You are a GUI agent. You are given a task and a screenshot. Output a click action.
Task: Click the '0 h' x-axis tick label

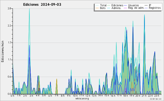13,96
